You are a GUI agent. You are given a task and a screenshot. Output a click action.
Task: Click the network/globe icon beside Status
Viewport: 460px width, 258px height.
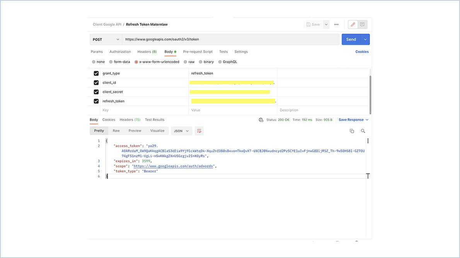click(x=261, y=120)
